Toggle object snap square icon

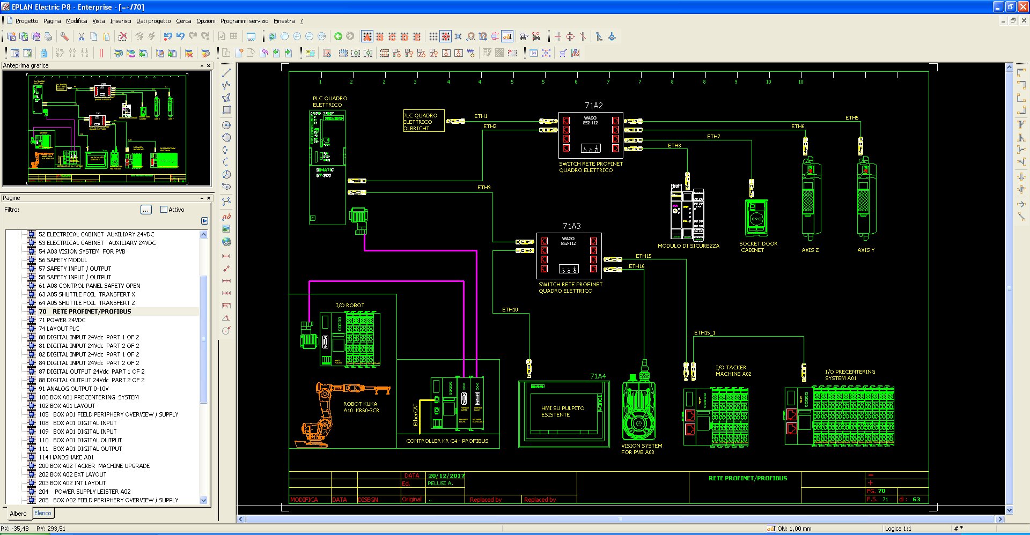pyautogui.click(x=458, y=36)
